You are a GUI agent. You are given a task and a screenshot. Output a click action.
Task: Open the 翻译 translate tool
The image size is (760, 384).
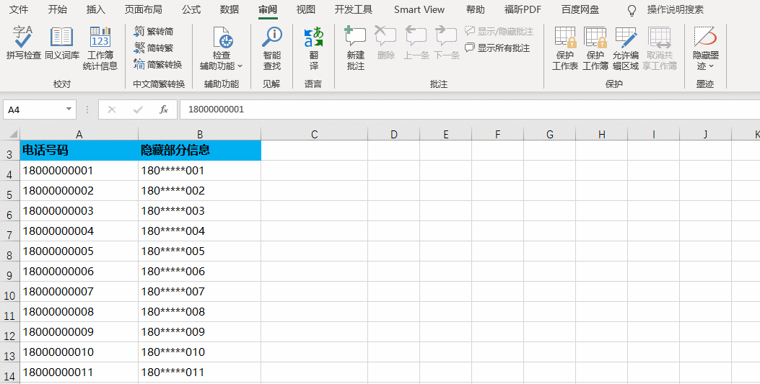click(313, 48)
